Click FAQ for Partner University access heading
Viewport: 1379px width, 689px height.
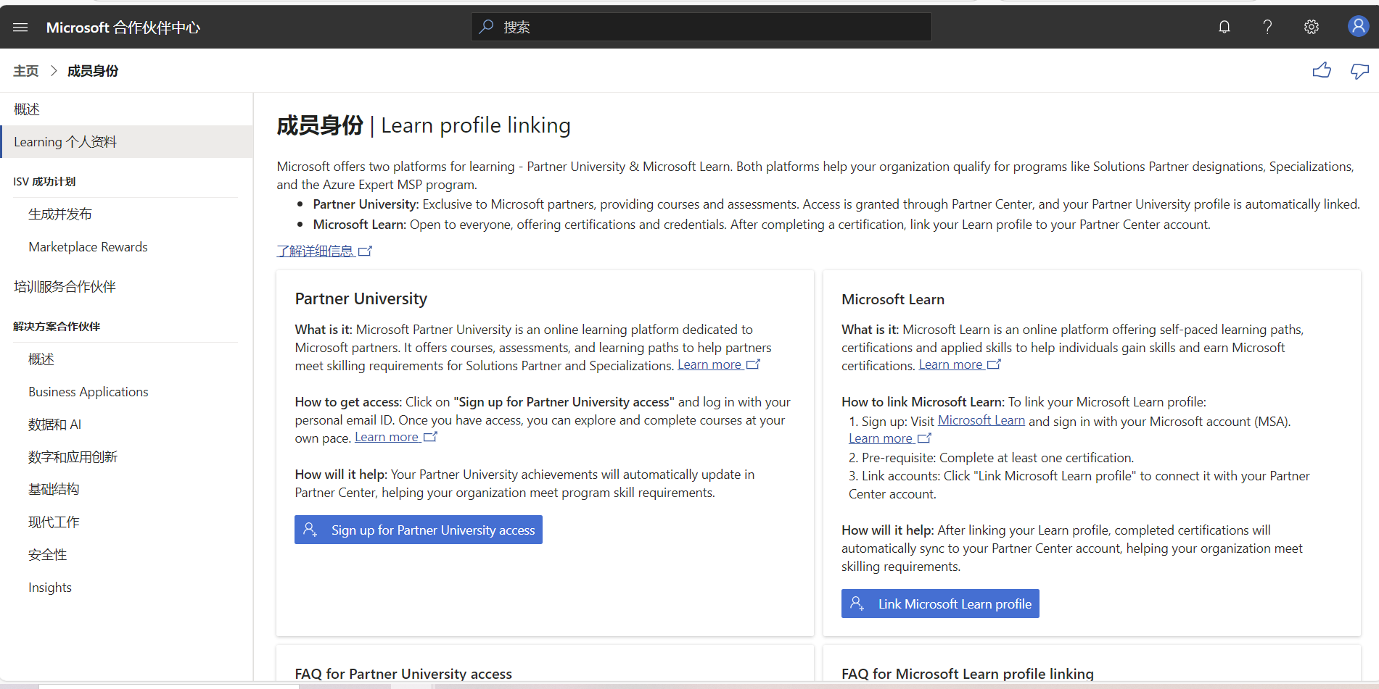pyautogui.click(x=403, y=674)
